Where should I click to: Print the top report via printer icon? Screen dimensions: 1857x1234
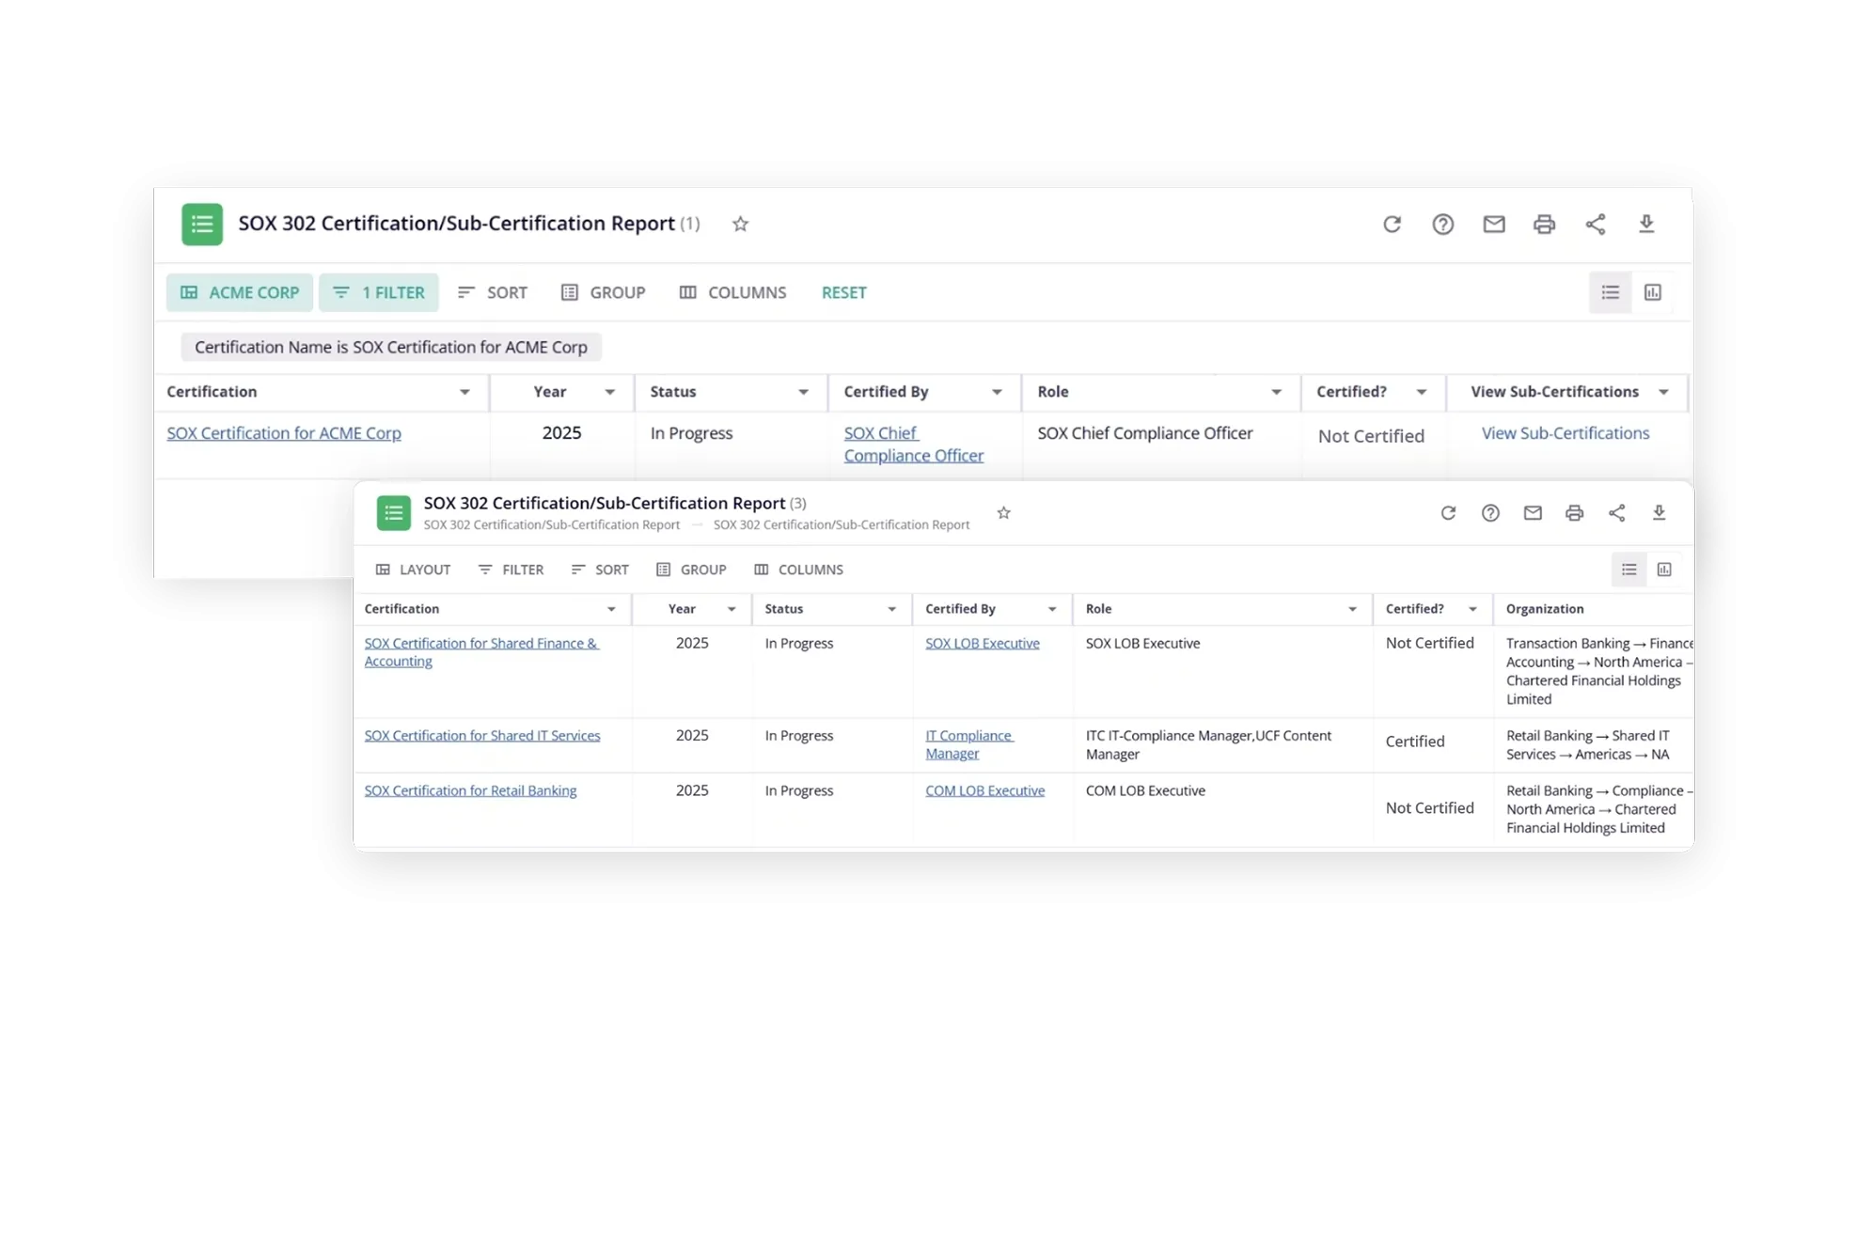tap(1544, 224)
